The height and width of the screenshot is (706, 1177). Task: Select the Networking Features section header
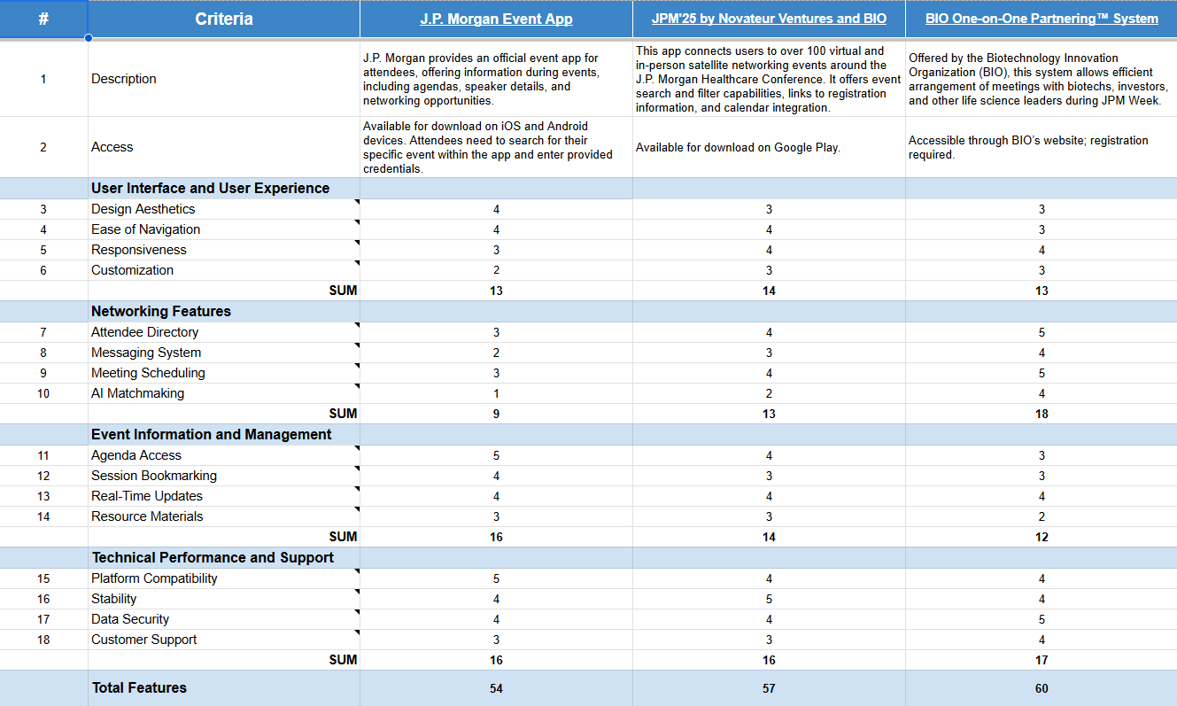(160, 312)
